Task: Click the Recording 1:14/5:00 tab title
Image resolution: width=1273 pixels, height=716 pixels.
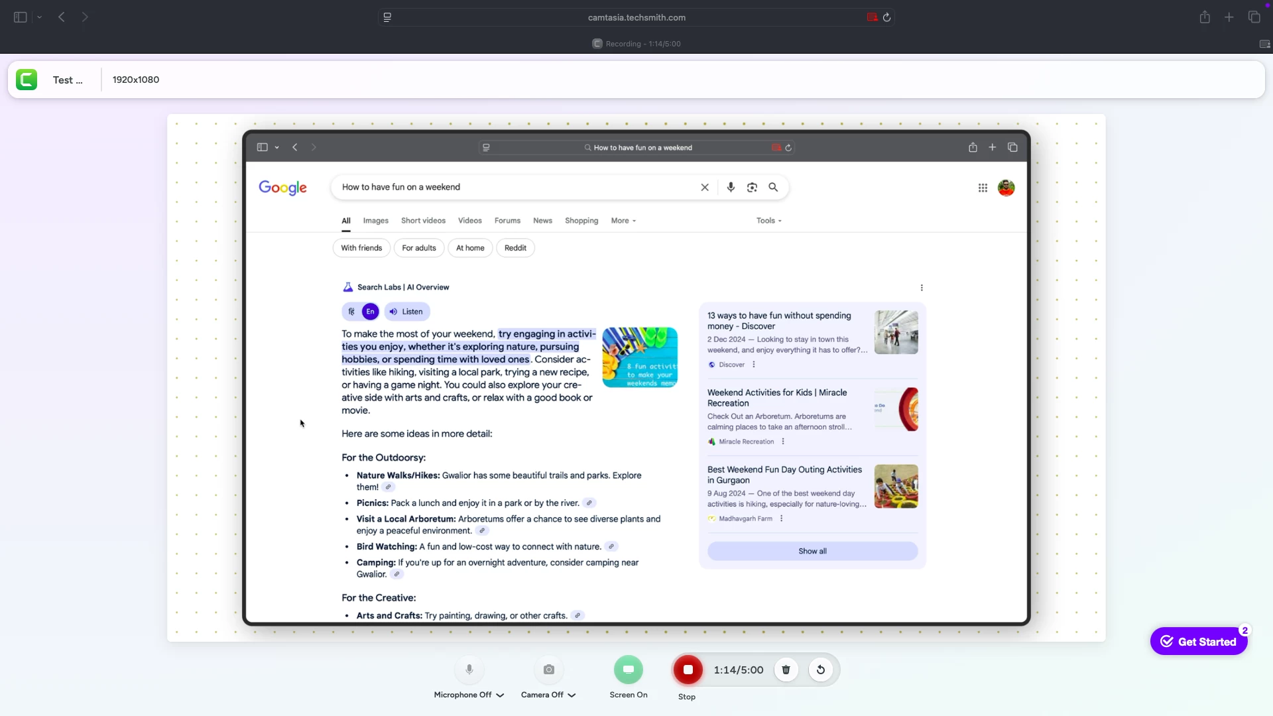Action: [636, 44]
